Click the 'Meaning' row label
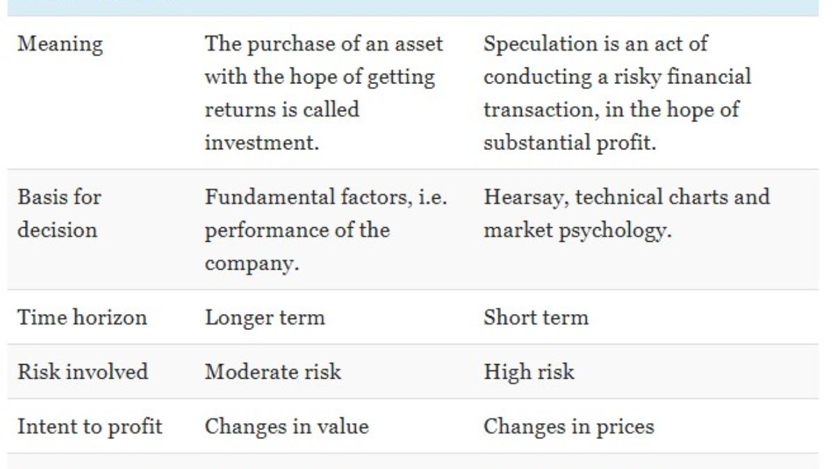 60,44
